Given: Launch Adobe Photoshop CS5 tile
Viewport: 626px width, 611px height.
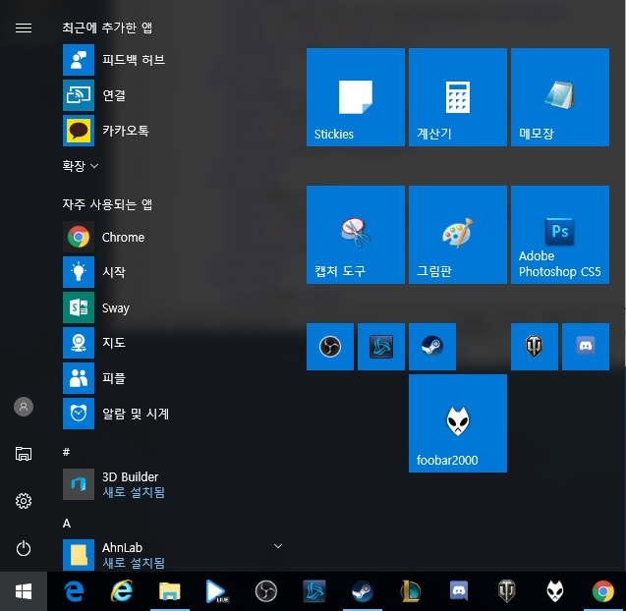Looking at the screenshot, I should click(560, 235).
